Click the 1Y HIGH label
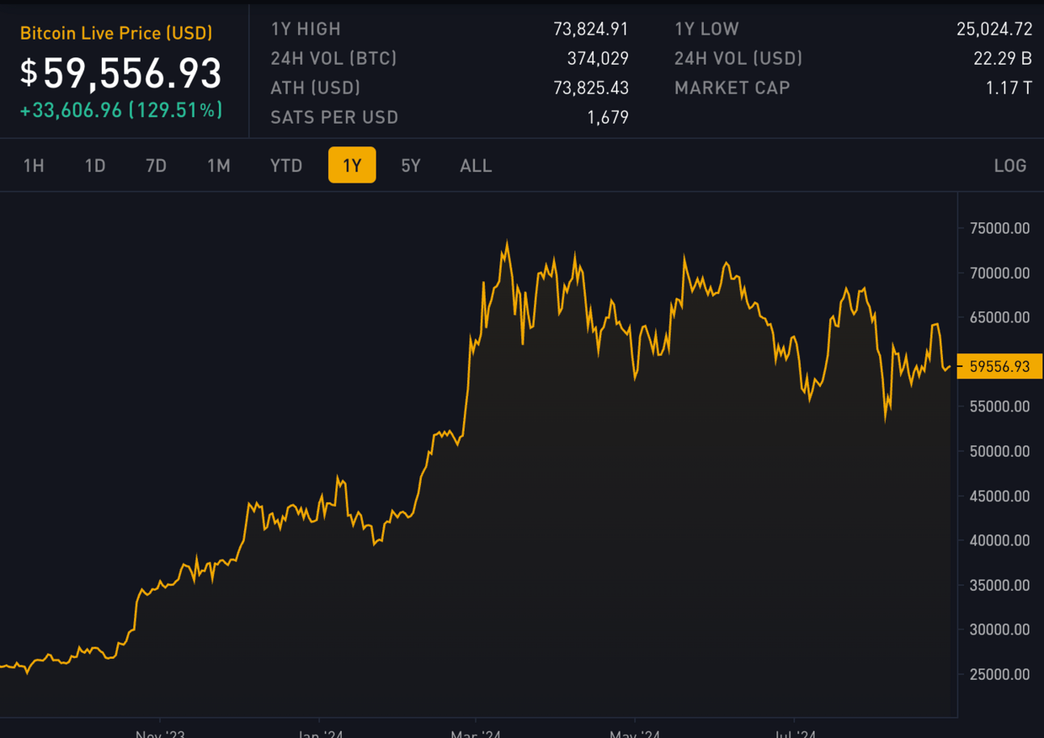1044x738 pixels. [x=305, y=29]
